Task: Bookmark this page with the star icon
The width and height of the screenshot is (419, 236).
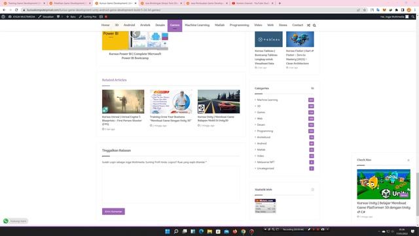Action: click(364, 10)
